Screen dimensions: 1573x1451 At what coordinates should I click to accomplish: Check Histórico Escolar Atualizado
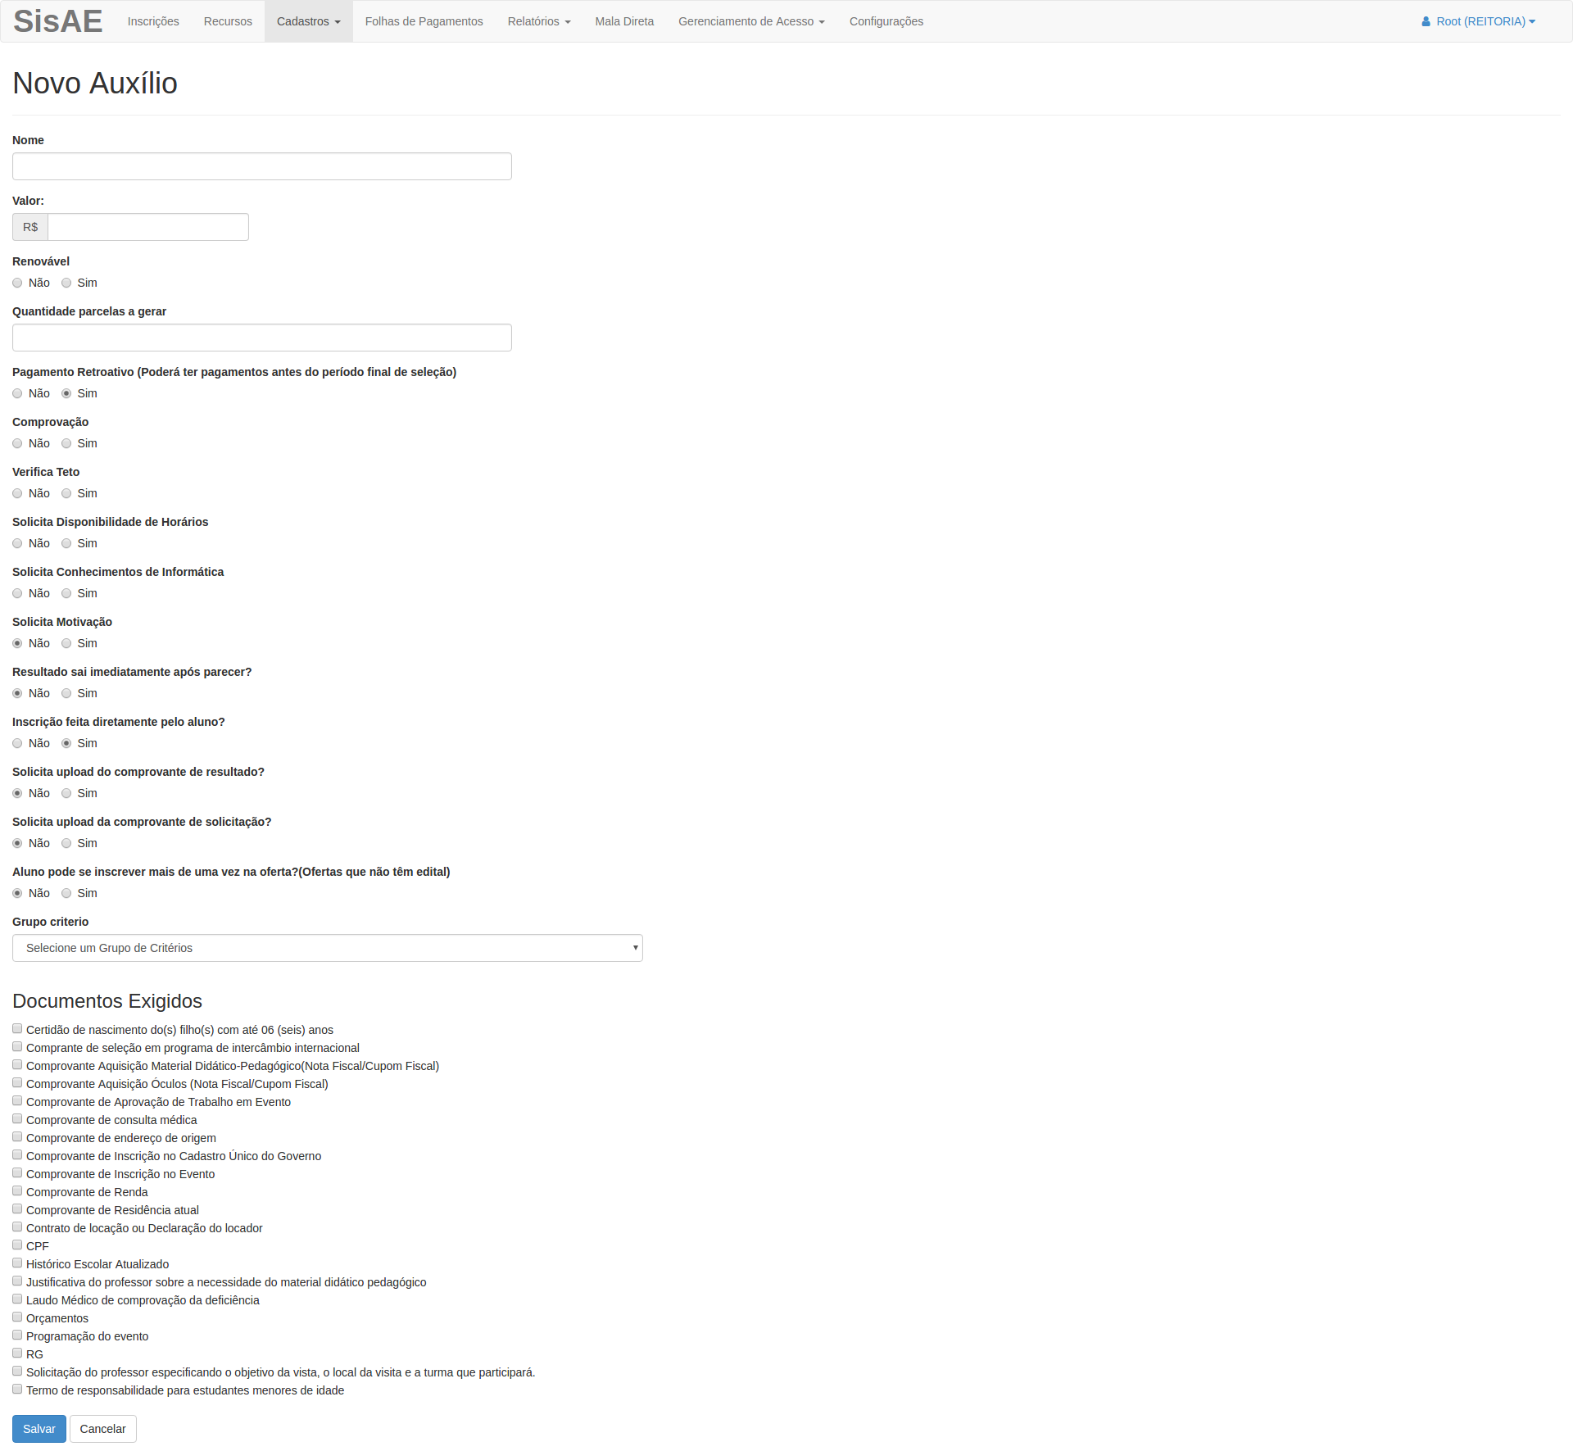pyautogui.click(x=17, y=1263)
